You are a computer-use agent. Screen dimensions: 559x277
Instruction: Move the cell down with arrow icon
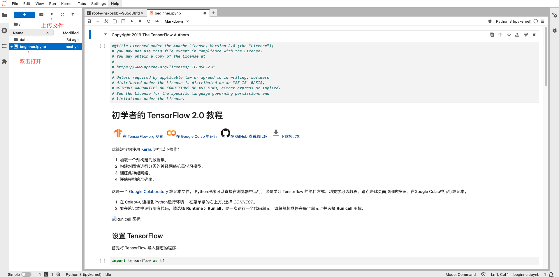pos(509,35)
